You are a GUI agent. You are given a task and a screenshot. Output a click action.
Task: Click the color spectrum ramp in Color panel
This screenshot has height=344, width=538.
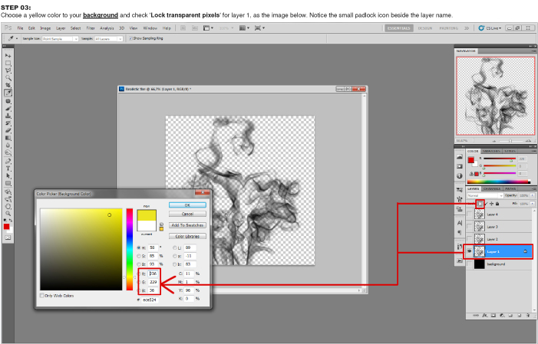(x=499, y=182)
